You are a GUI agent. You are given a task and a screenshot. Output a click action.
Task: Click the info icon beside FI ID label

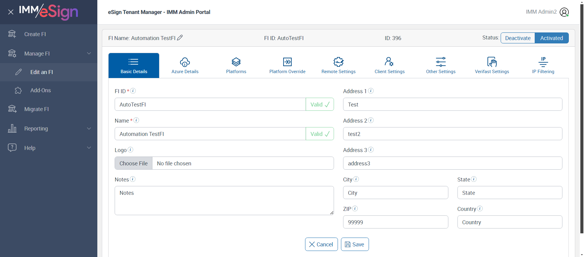[133, 91]
